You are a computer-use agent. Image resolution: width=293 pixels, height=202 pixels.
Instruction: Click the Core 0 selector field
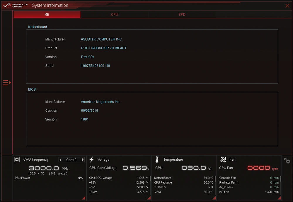[71, 160]
